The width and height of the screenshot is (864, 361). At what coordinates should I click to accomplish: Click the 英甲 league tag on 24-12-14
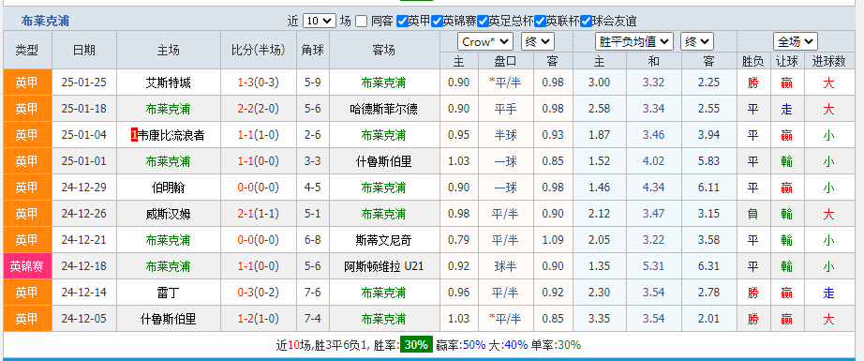pos(27,293)
